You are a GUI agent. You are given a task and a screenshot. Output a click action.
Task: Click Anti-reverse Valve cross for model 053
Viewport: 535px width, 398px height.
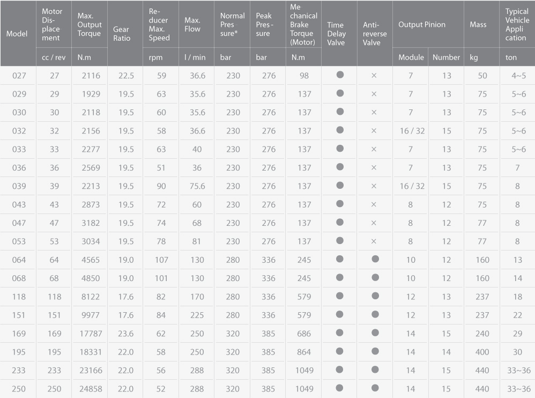click(x=374, y=241)
